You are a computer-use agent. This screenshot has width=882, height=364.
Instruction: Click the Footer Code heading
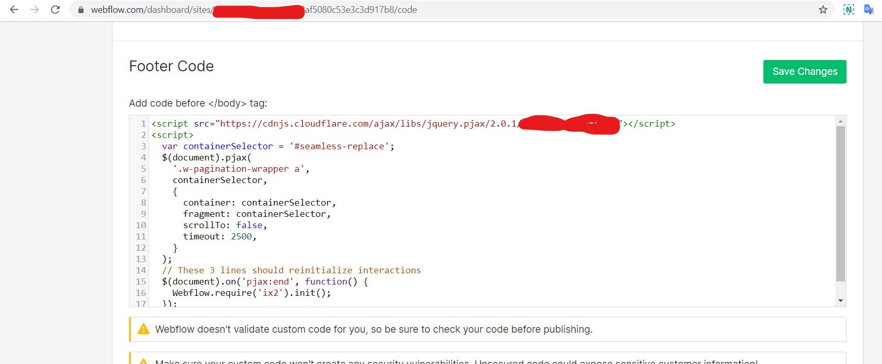coord(171,66)
